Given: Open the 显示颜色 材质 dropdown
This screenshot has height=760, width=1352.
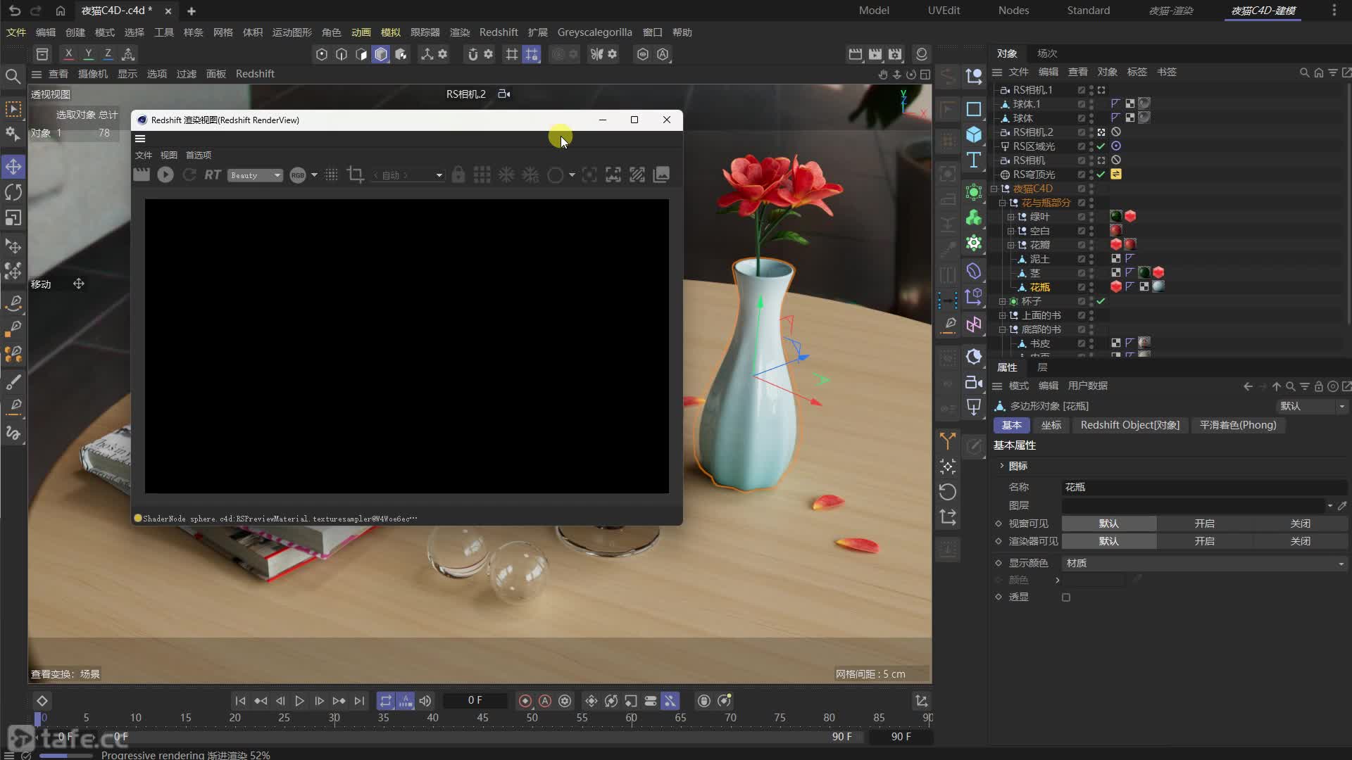Looking at the screenshot, I should point(1205,563).
